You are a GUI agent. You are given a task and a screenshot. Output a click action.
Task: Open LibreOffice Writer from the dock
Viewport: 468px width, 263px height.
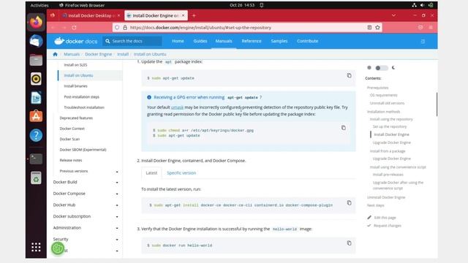click(36, 98)
